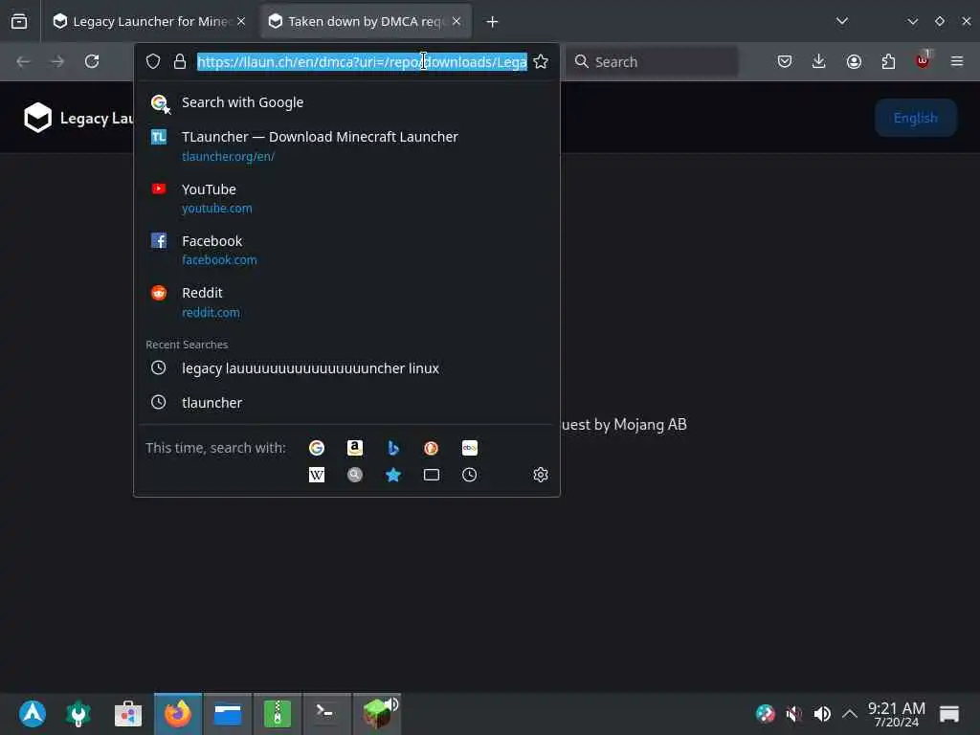
Task: Close the Taken down by DMCA tab
Action: (x=457, y=21)
